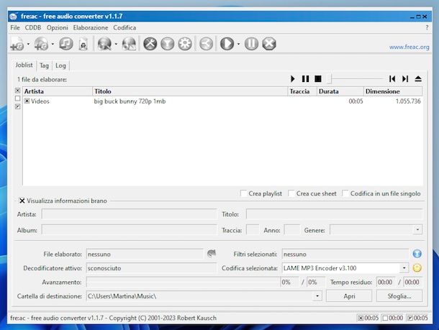Click the eject icon in the player
Viewport: 439px width, 330px height.
[x=418, y=79]
